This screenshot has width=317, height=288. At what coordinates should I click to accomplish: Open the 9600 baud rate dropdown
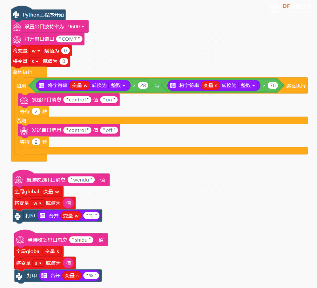click(x=76, y=27)
